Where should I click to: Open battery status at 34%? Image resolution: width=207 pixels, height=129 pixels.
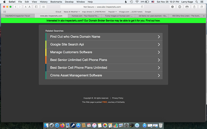click(145, 2)
